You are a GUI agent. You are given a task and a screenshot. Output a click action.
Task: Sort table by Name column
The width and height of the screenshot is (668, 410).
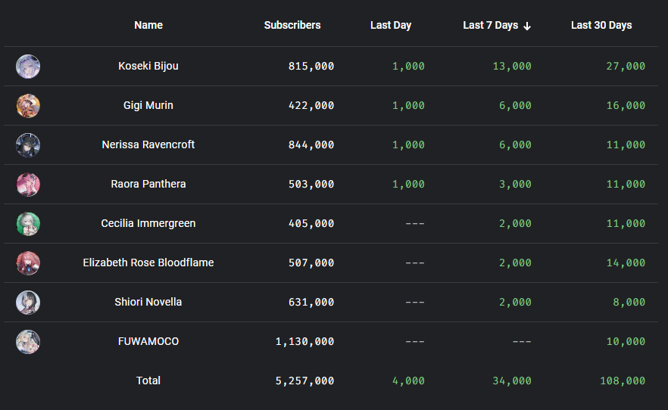(x=148, y=25)
